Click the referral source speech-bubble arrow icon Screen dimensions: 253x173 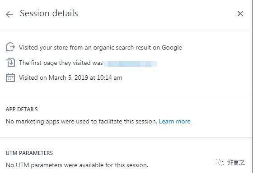tap(10, 47)
